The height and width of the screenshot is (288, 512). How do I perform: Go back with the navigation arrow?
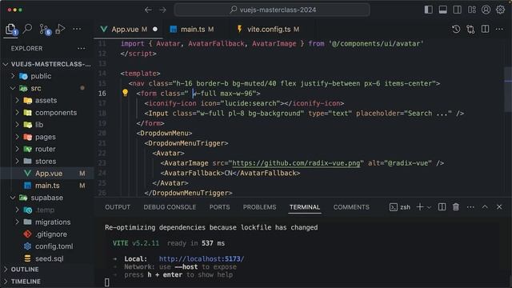[148, 10]
